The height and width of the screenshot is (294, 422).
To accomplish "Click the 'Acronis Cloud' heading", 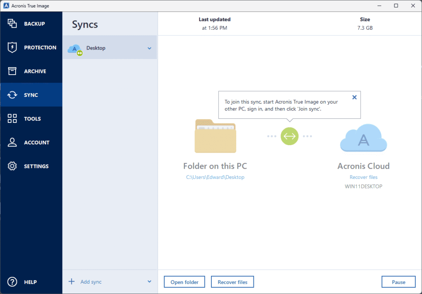I will (x=363, y=166).
